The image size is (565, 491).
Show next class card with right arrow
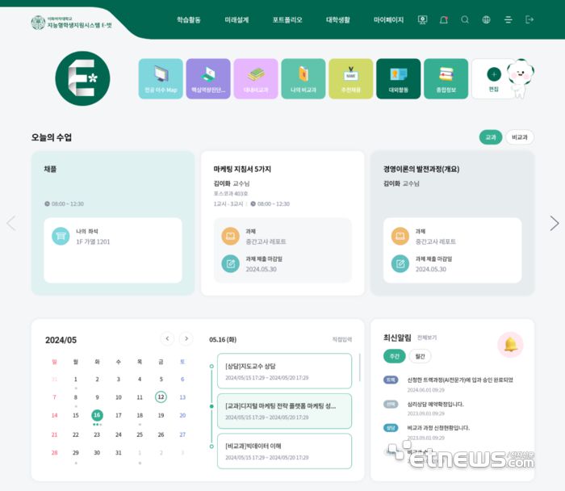pos(554,223)
